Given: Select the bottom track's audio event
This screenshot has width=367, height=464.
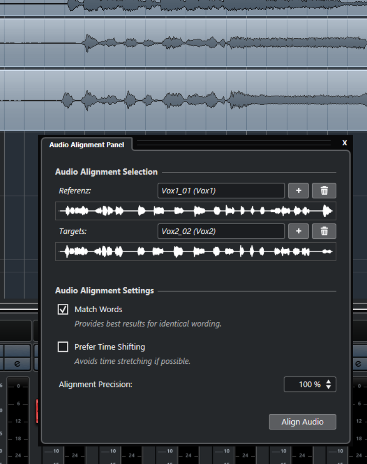Looking at the screenshot, I should coord(184,100).
